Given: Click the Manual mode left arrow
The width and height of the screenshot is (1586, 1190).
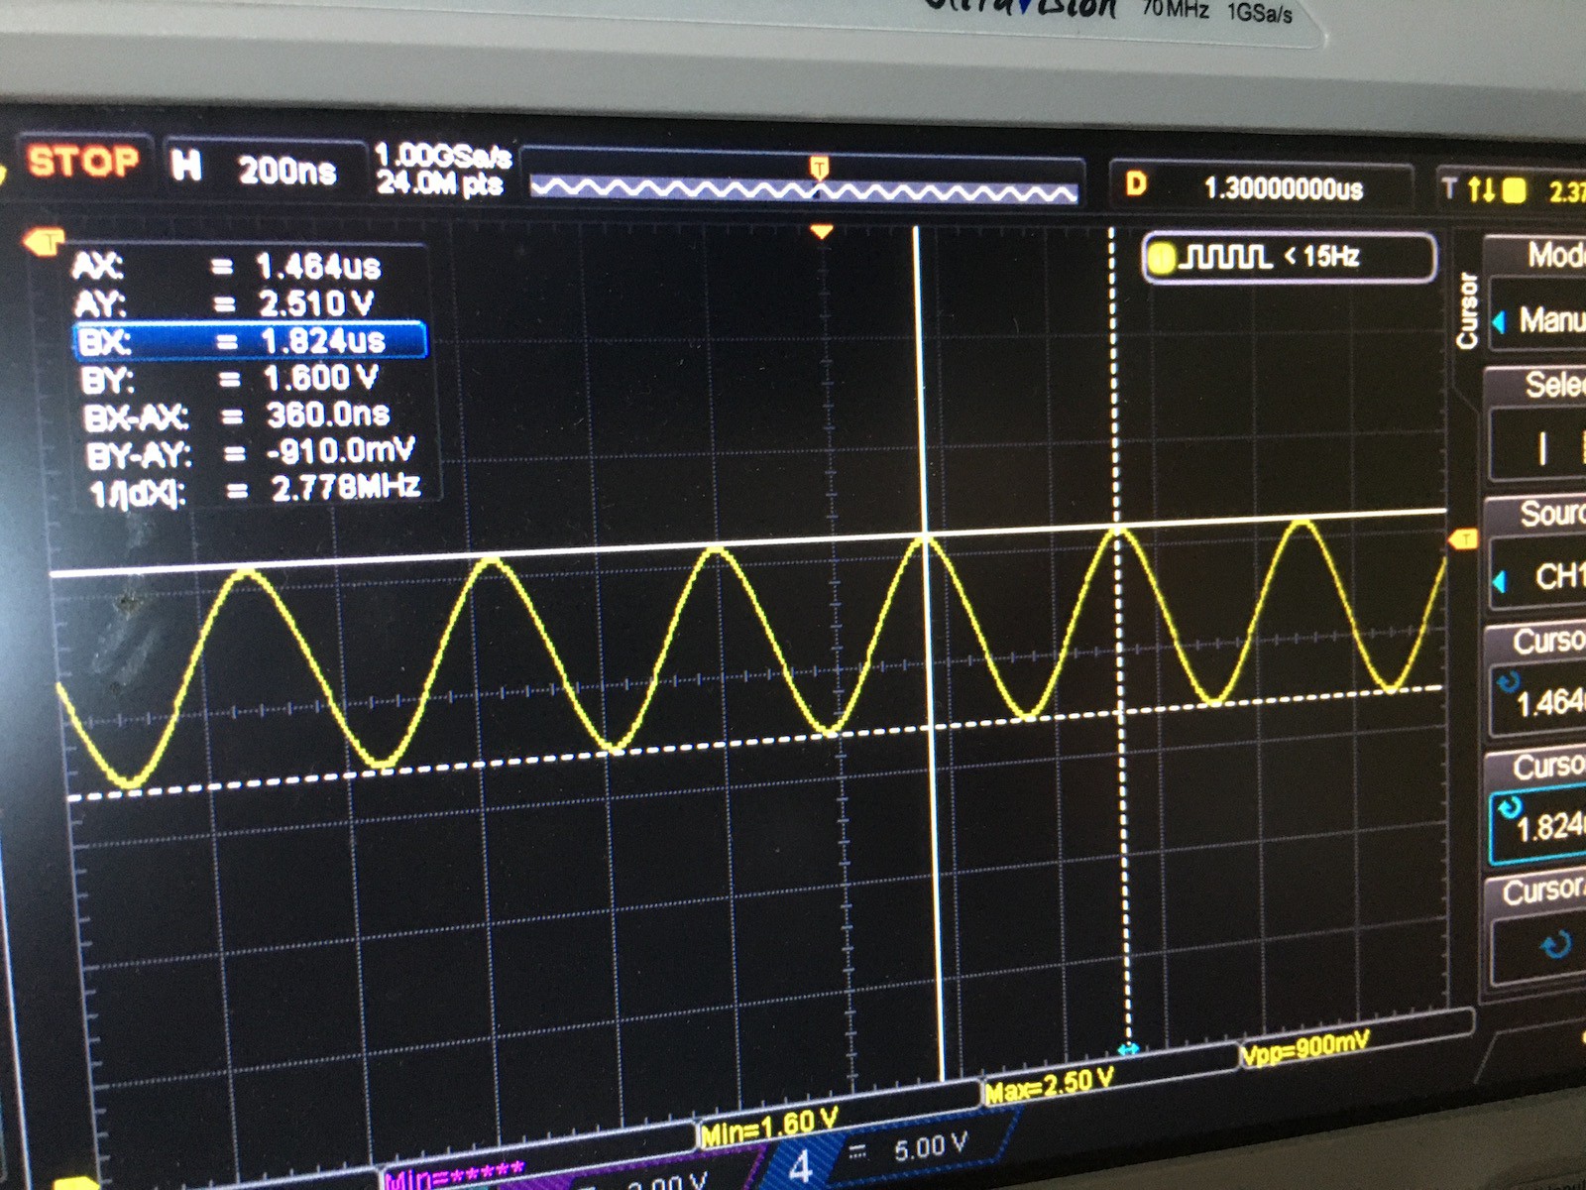Looking at the screenshot, I should (x=1499, y=321).
